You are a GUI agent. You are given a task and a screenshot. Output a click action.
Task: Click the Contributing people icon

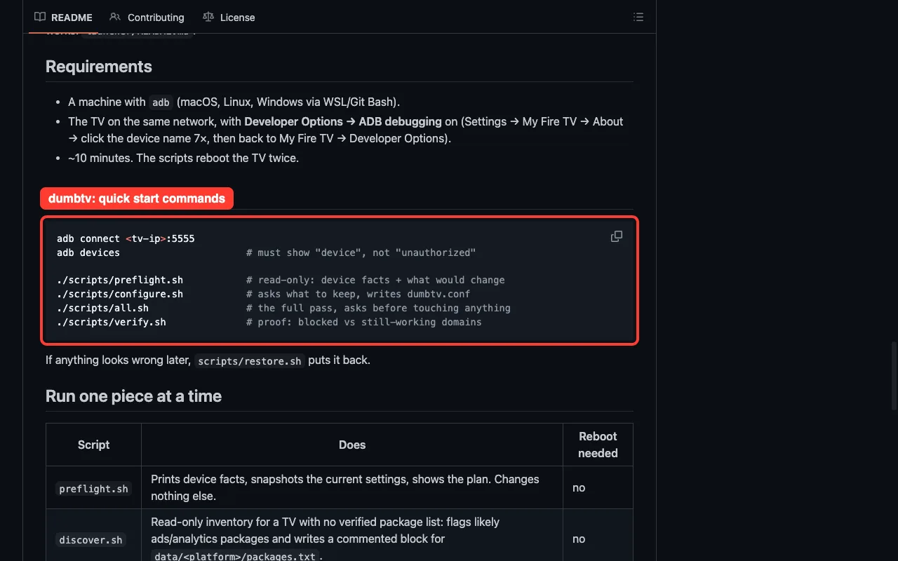coord(115,17)
